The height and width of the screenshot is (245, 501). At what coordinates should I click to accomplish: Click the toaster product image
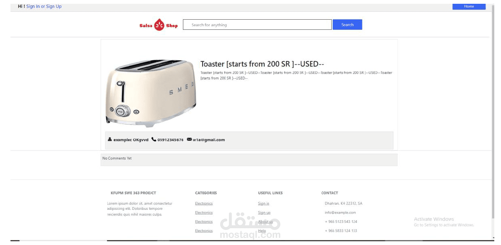click(x=151, y=93)
